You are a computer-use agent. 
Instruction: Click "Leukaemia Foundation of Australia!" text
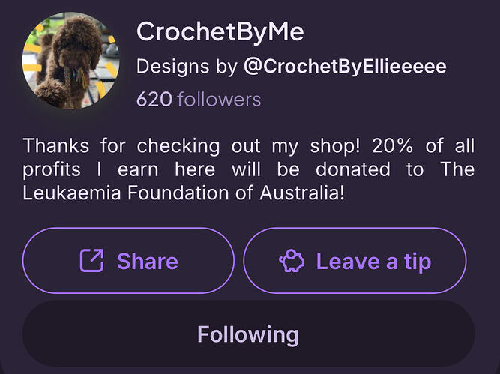pos(184,193)
